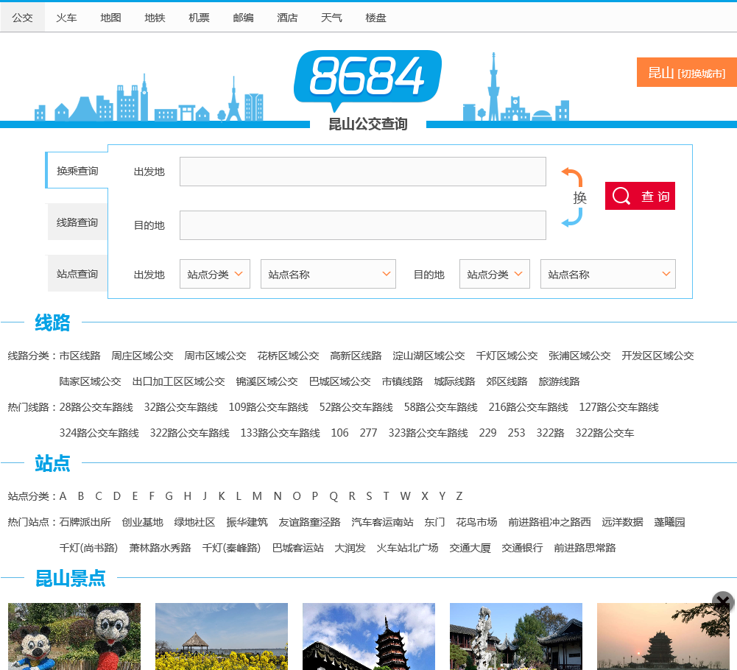Open 花桥区域公交 link
Viewport: 737px width, 670px height.
click(x=288, y=356)
